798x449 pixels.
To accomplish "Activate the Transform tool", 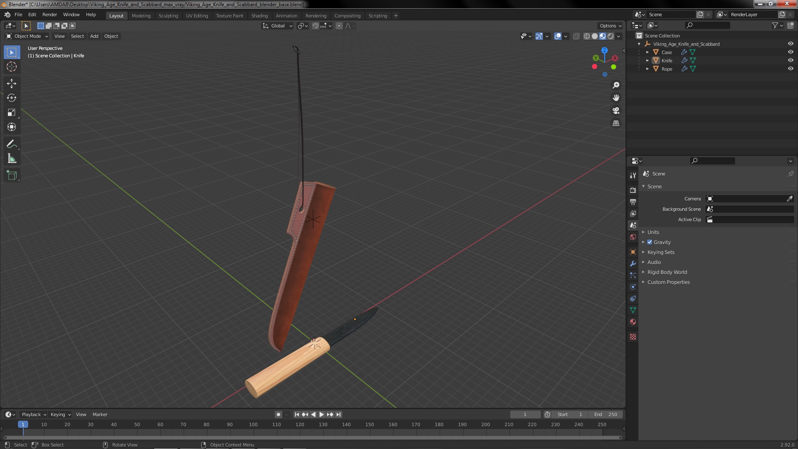I will [12, 127].
